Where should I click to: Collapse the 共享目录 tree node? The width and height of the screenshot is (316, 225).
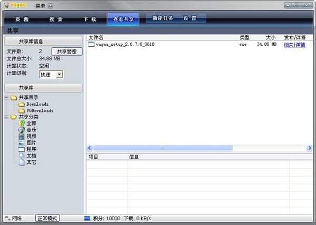pos(6,98)
